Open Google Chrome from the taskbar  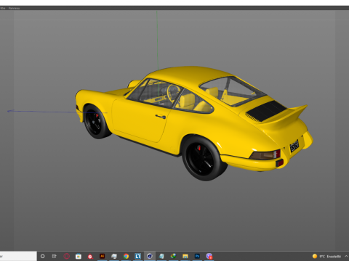(126, 256)
